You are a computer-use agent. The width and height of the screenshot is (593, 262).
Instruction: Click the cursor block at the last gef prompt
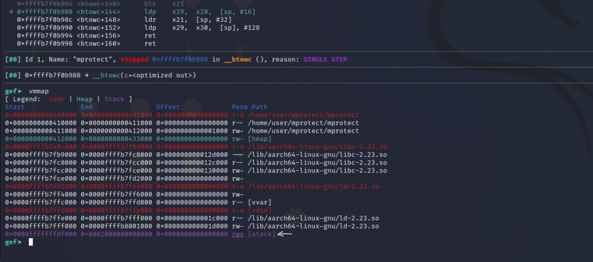click(x=31, y=242)
